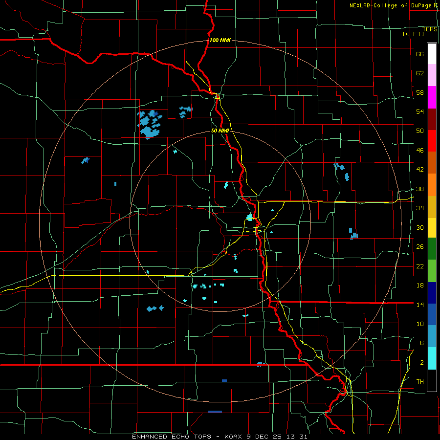The image size is (440, 440).
Task: Click the legend value "34"
Action: [420, 208]
